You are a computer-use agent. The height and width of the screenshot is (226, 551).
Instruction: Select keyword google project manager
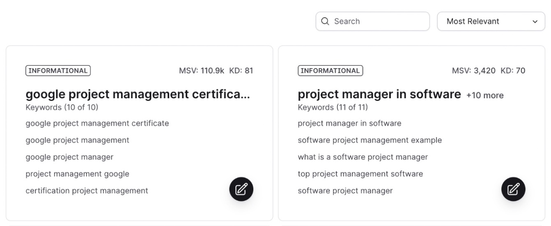(x=69, y=157)
